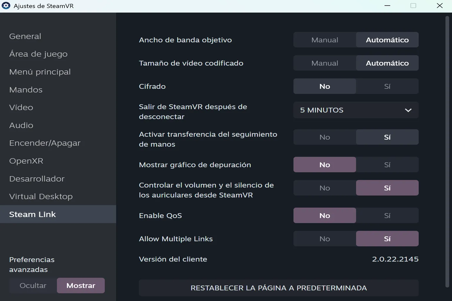Viewport: 452px width, 301px height.
Task: Choose Sí for Mostrar gráfico de depuración
Action: pyautogui.click(x=387, y=165)
